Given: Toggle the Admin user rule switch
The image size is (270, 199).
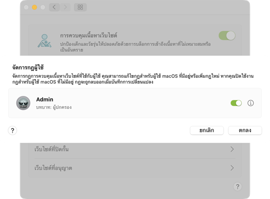Looking at the screenshot, I should click(236, 103).
